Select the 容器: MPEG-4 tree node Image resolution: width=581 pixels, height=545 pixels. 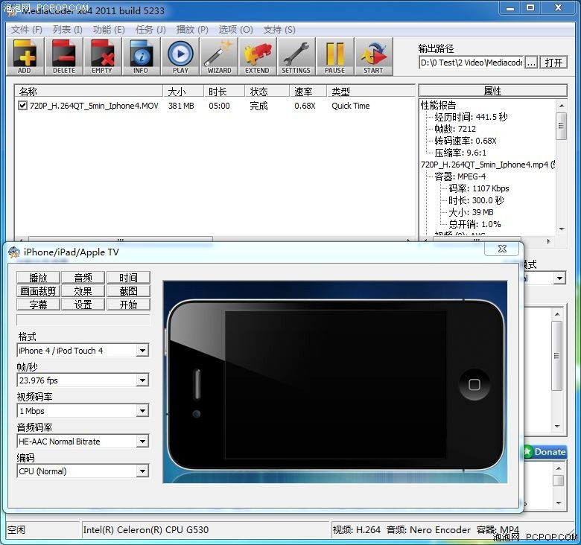coord(460,176)
